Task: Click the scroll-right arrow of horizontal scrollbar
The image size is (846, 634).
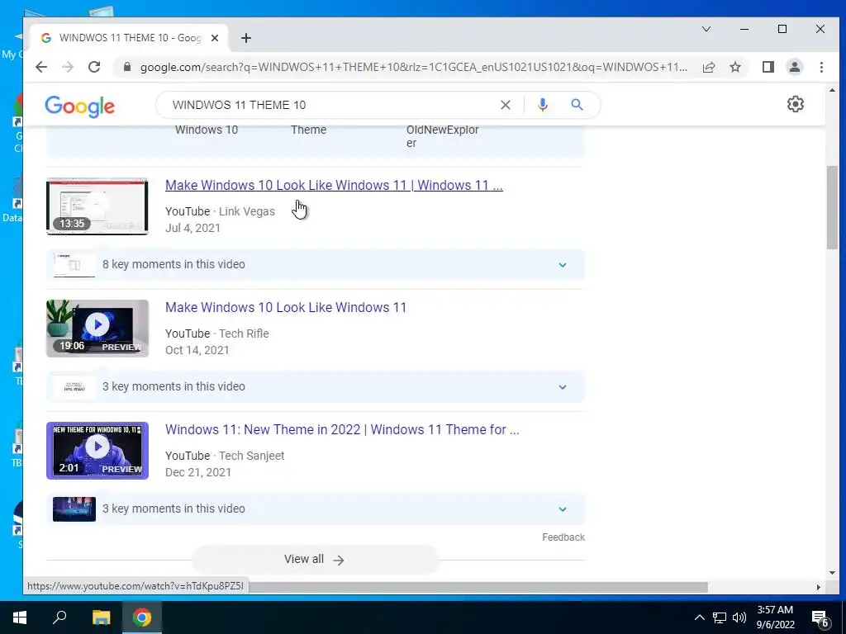Action: [819, 587]
